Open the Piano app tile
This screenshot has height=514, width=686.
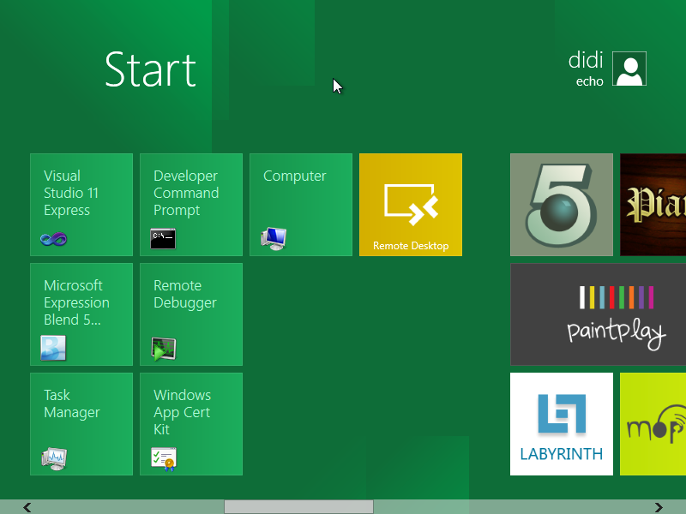point(653,205)
